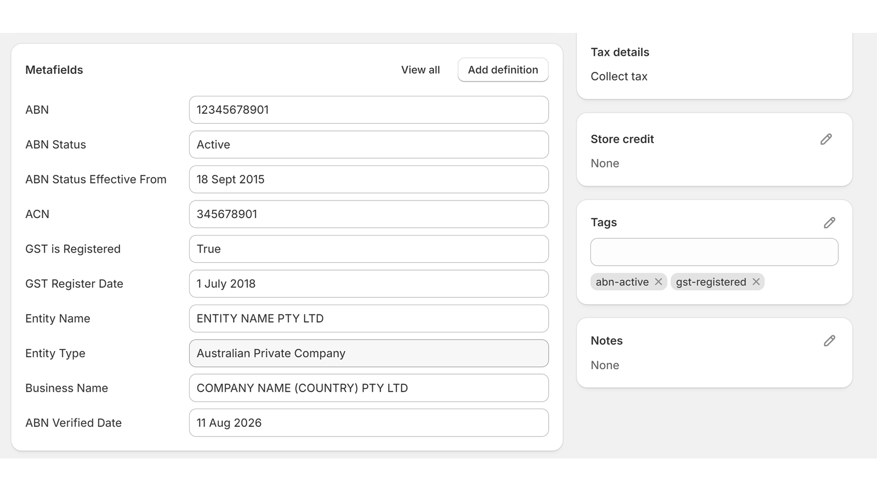Click the Entity Name label
This screenshot has width=877, height=493.
tap(58, 318)
